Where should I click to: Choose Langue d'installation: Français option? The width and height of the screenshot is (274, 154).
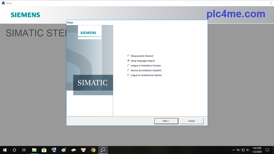[129, 66]
